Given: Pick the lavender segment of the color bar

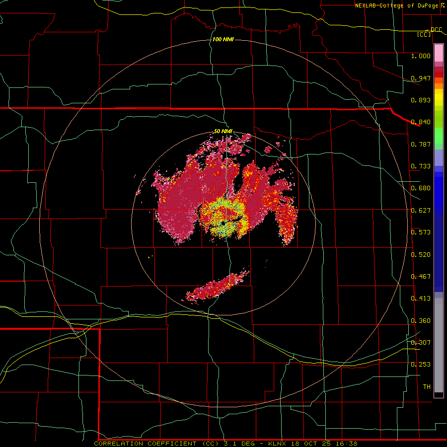Looking at the screenshot, I should (439, 157).
